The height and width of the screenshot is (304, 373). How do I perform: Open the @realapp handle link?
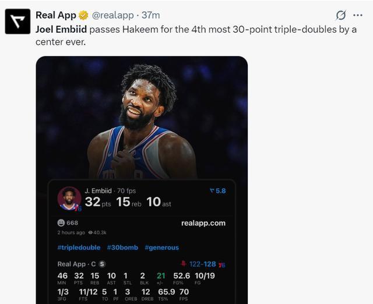tap(112, 15)
